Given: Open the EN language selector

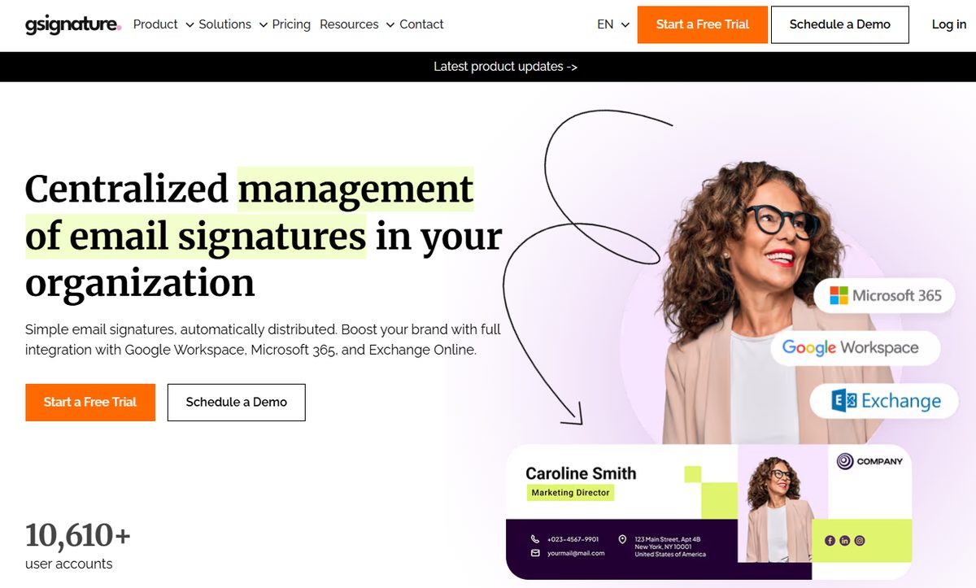Looking at the screenshot, I should pos(613,24).
